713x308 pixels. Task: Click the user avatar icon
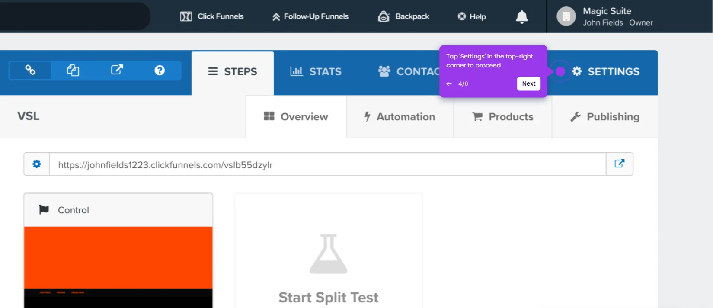[566, 16]
